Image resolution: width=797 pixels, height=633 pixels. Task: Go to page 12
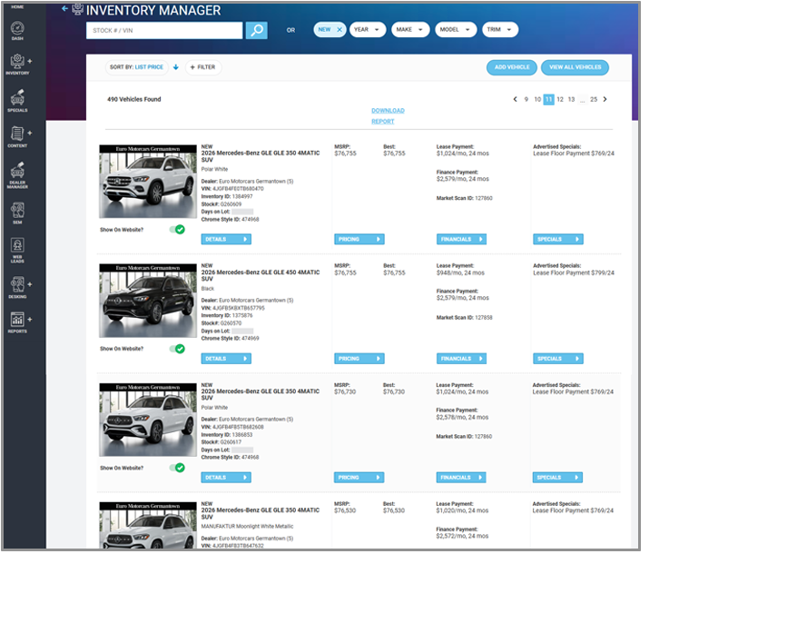click(x=560, y=99)
